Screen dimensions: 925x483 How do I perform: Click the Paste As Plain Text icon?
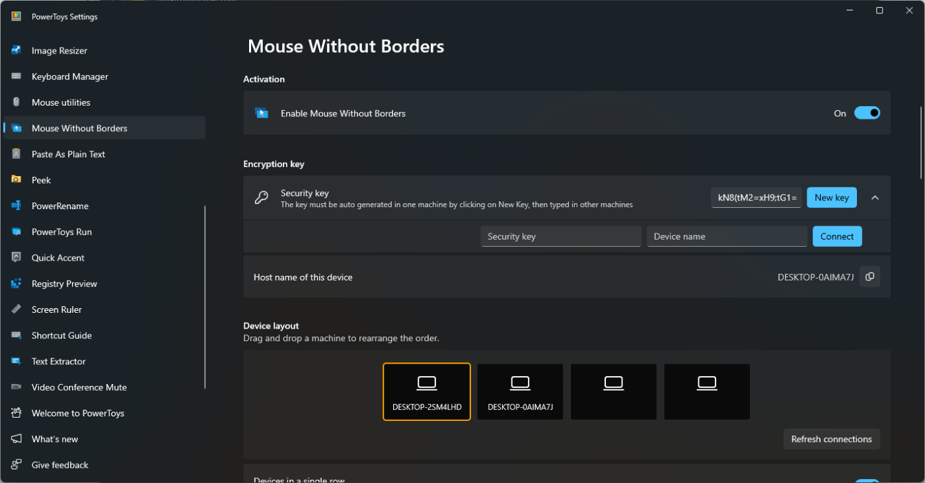pos(17,154)
